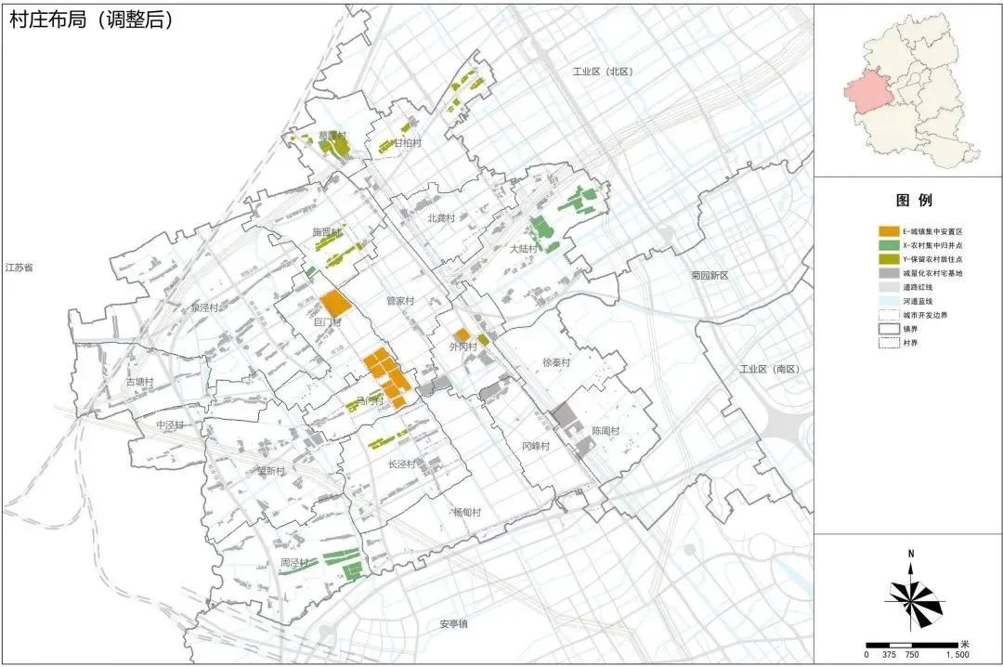Click the 城市开发边界 legend symbol
Image resolution: width=1003 pixels, height=667 pixels.
(888, 315)
